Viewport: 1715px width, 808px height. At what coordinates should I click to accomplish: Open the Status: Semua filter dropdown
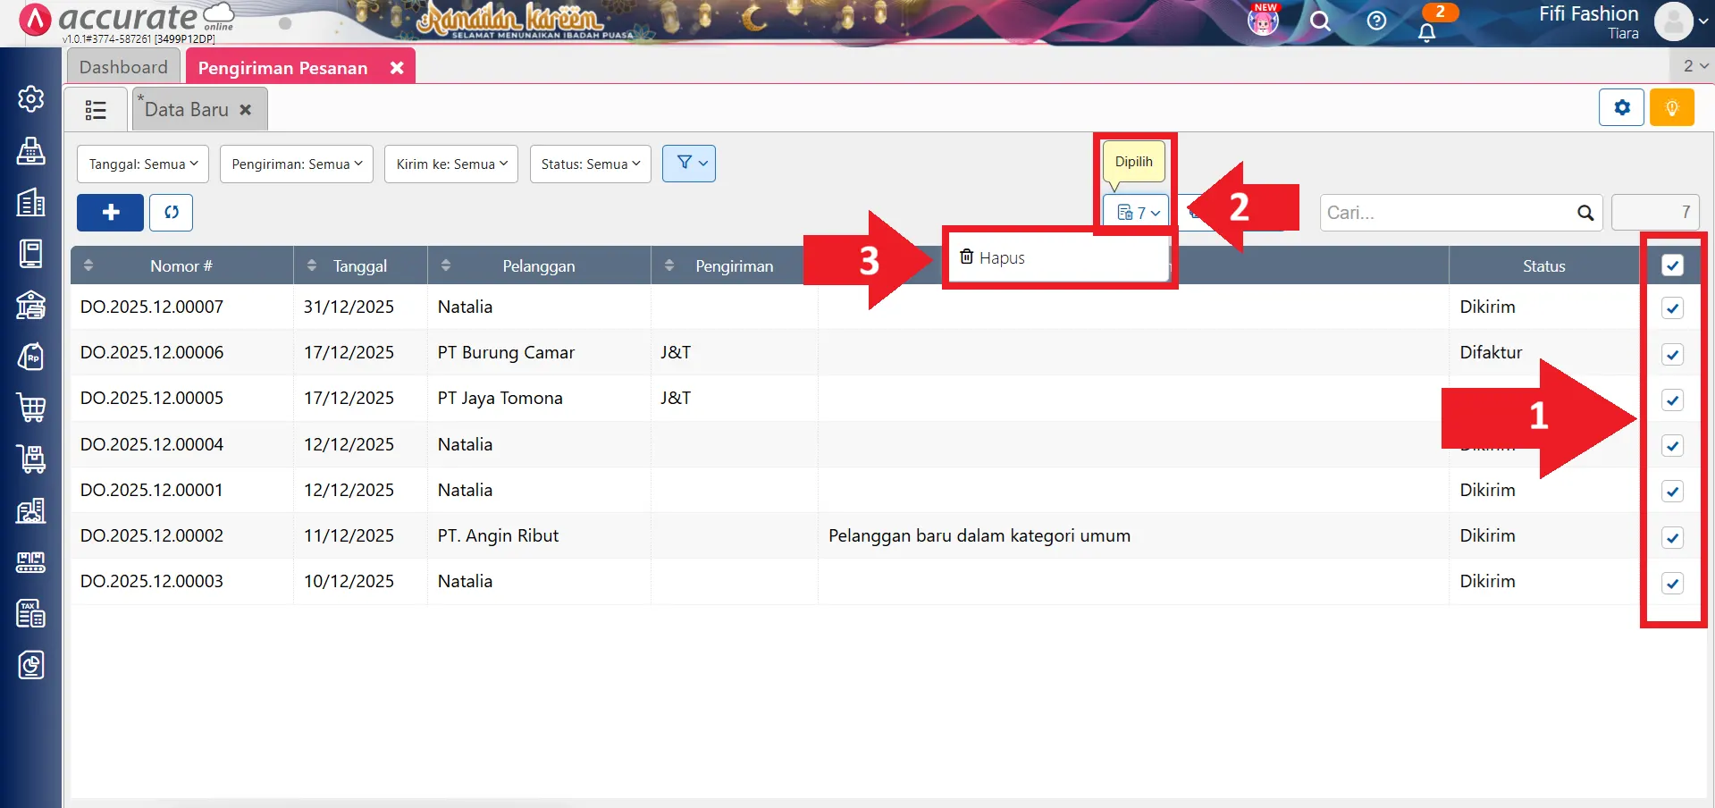591,164
